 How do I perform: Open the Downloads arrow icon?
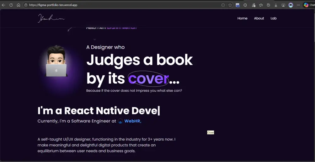pos(276,5)
